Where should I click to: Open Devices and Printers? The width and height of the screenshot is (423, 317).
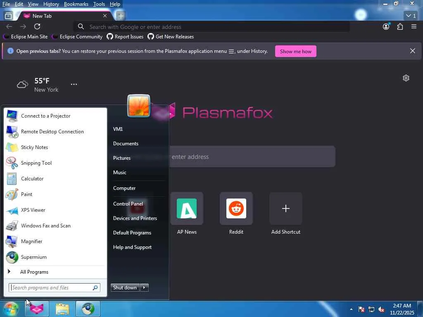[x=135, y=218]
